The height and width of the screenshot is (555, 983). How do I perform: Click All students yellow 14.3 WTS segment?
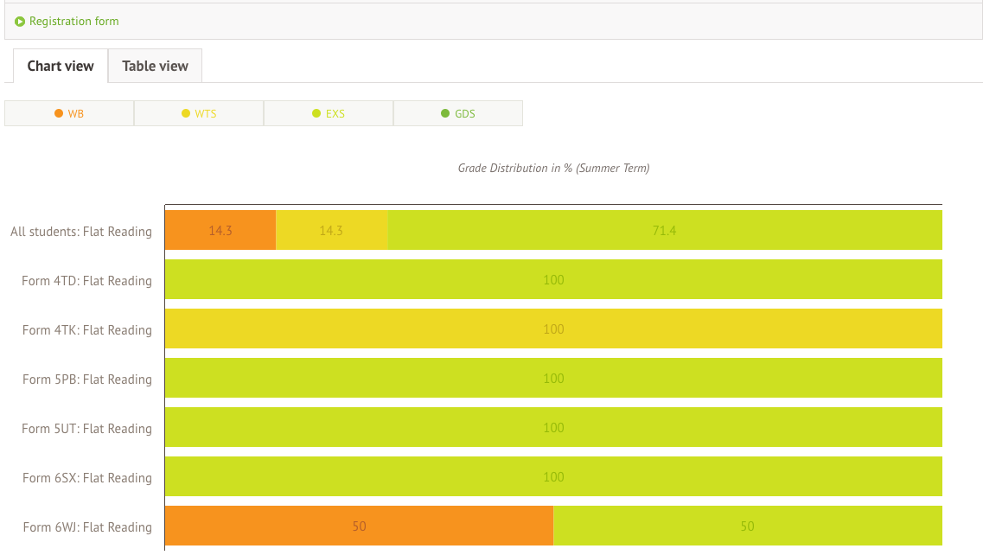331,230
